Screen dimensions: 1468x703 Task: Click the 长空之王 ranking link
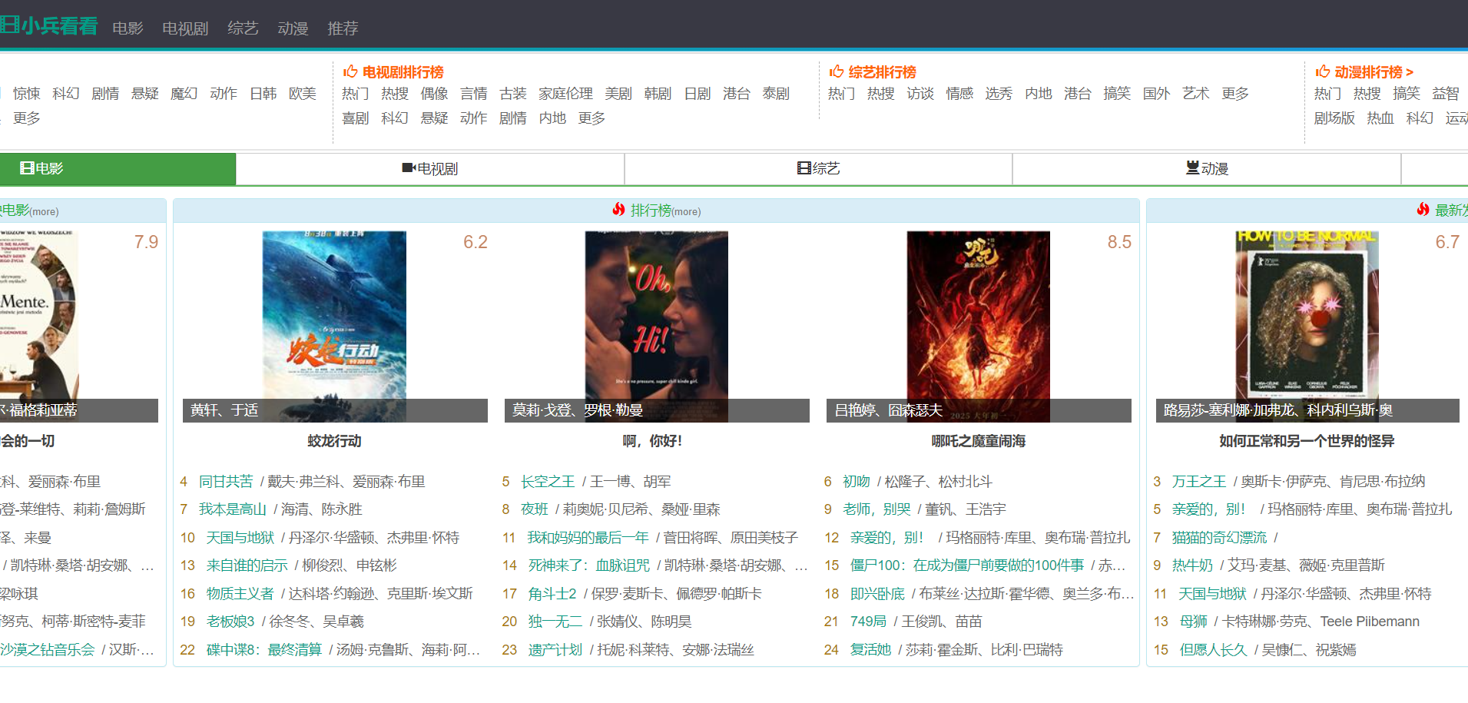pos(547,482)
